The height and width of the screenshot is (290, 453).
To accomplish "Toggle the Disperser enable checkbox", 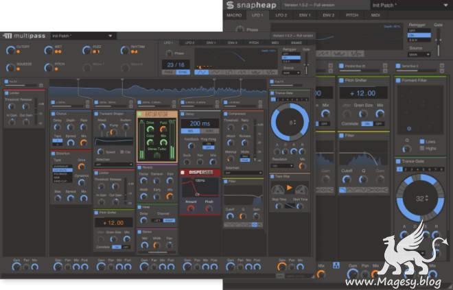I will (x=183, y=172).
